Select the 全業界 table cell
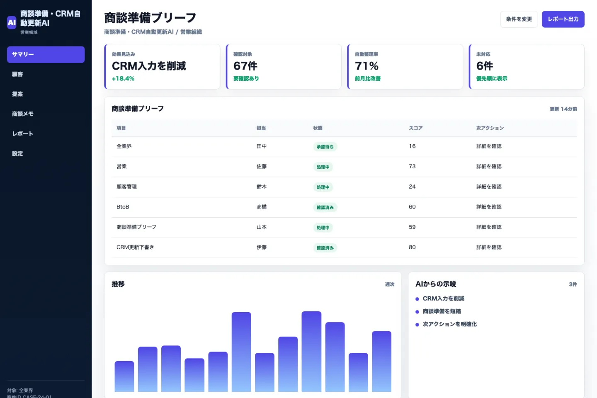The image size is (597, 398). click(x=124, y=146)
